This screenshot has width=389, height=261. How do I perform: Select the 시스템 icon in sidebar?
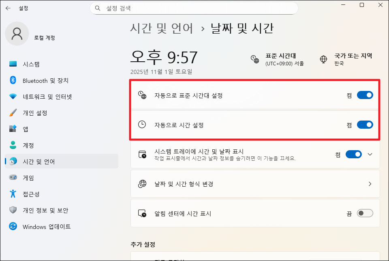pyautogui.click(x=12, y=64)
